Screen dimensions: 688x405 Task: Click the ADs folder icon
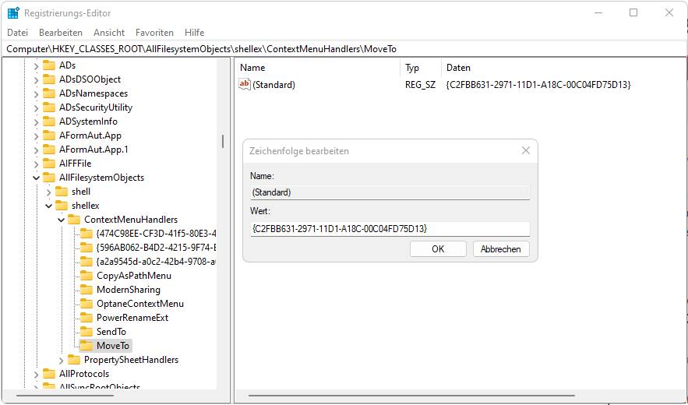(49, 65)
